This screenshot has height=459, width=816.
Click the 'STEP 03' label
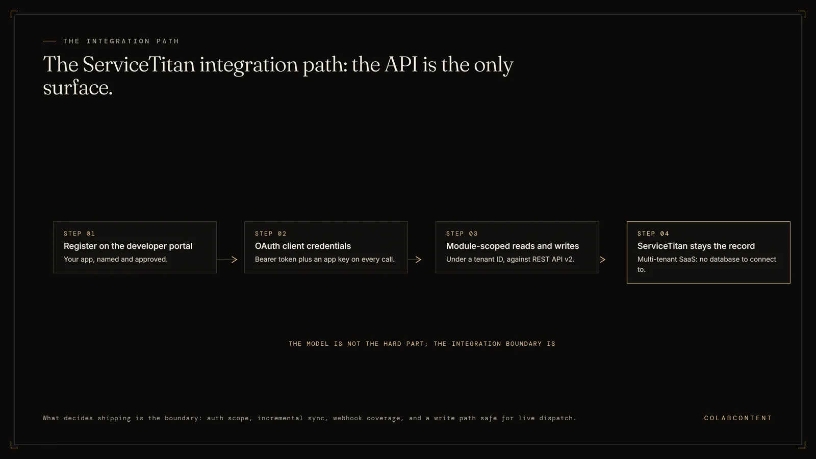click(462, 234)
